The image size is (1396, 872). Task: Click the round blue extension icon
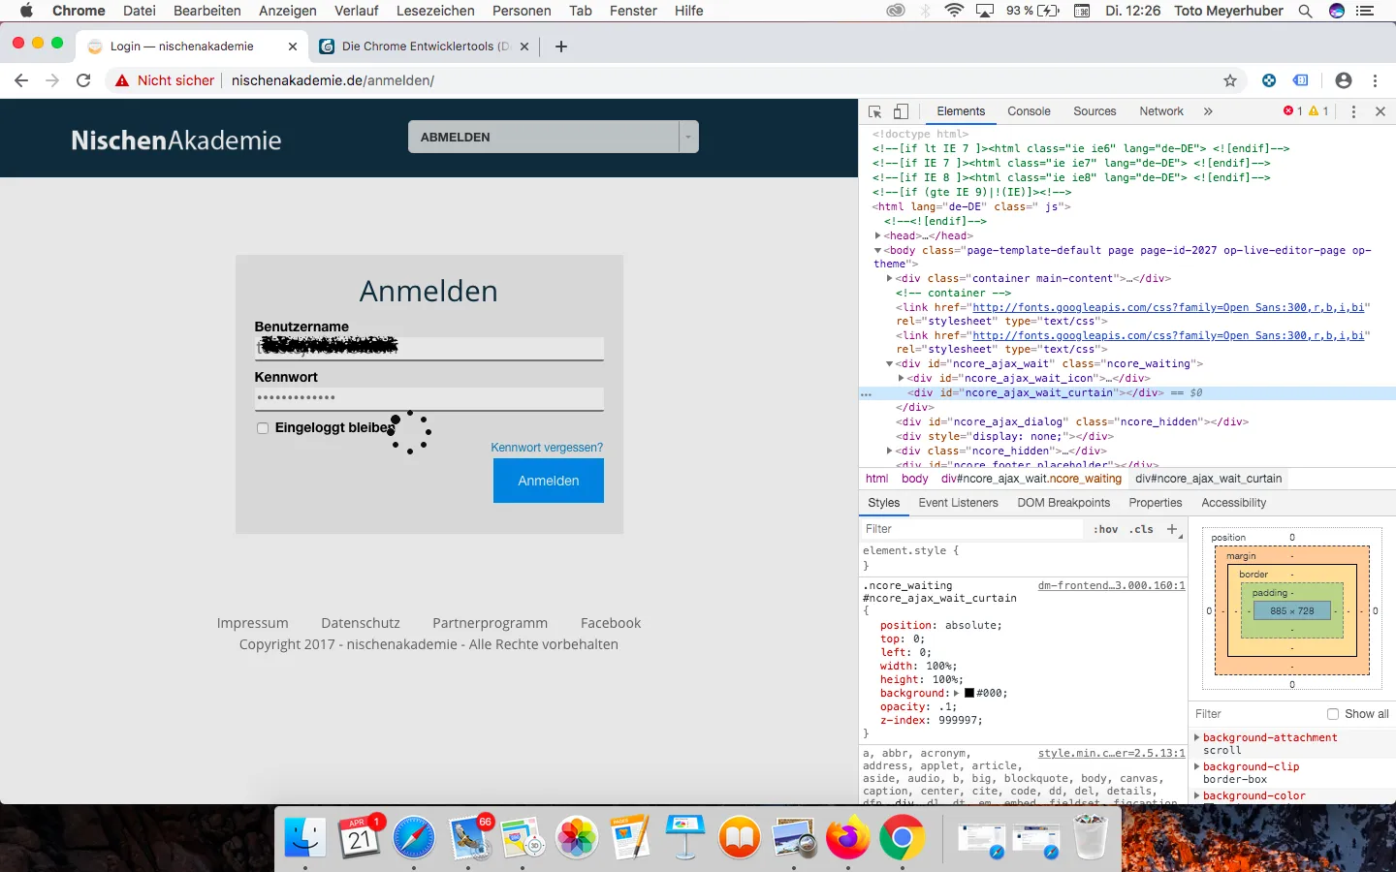pyautogui.click(x=1269, y=80)
